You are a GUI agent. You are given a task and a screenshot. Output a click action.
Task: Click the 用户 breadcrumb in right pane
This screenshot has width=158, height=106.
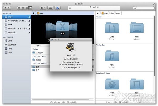coord(112,13)
